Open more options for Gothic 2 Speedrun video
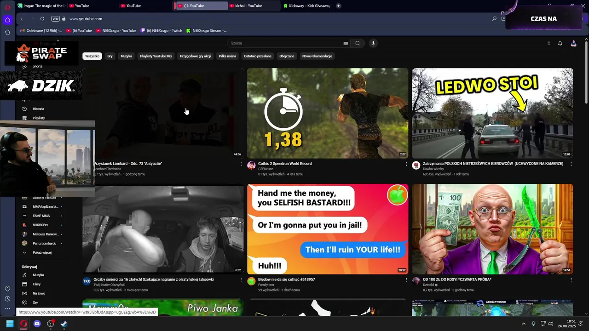This screenshot has height=331, width=589. pyautogui.click(x=406, y=164)
